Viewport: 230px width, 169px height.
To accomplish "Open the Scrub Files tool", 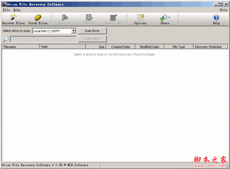I will click(x=38, y=20).
